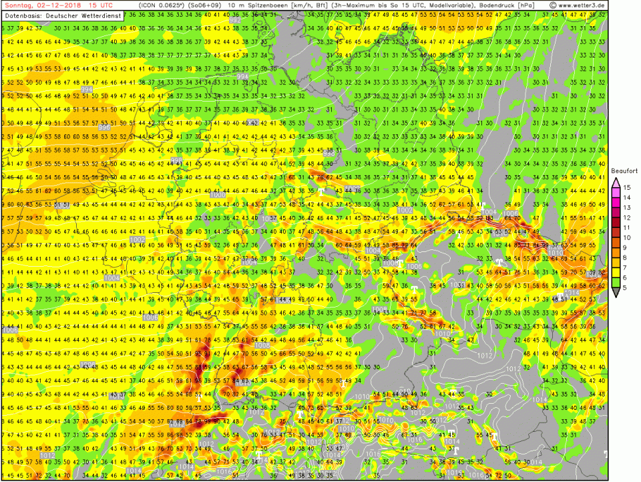Choose the bright magenta swatch in the legend
The height and width of the screenshot is (482, 641).
click(616, 202)
